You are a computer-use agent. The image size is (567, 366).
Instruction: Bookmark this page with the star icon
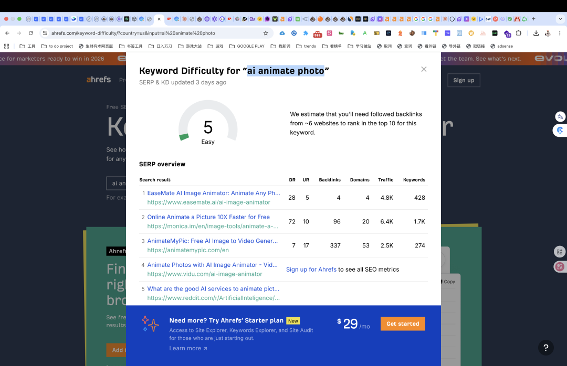[266, 33]
